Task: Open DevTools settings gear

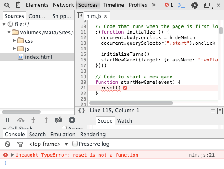Action: (195, 5)
